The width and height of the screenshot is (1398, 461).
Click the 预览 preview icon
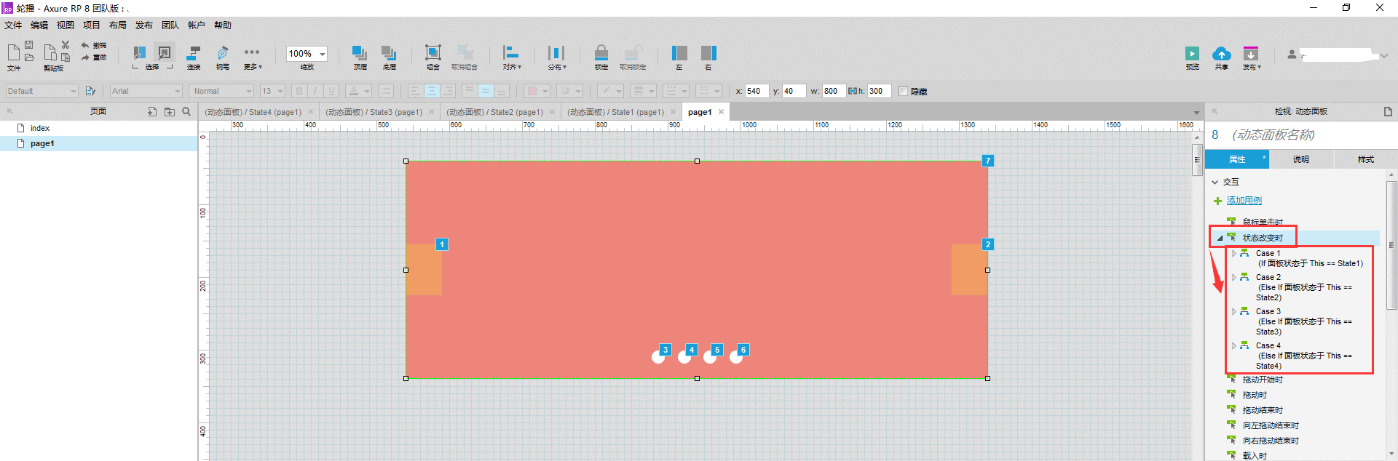(1192, 57)
